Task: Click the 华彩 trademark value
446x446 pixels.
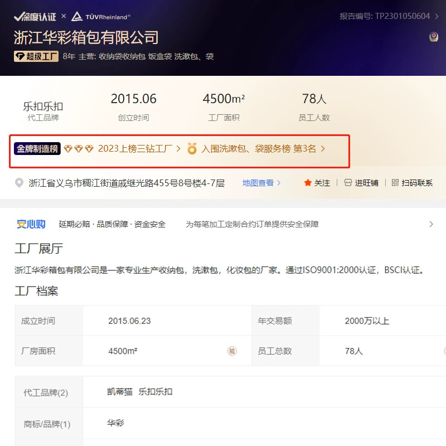Action: 115,423
